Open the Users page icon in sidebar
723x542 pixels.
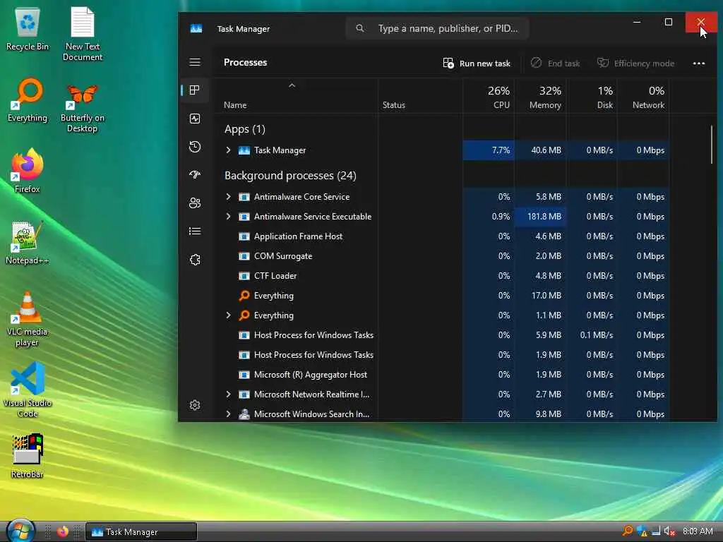[x=195, y=203]
